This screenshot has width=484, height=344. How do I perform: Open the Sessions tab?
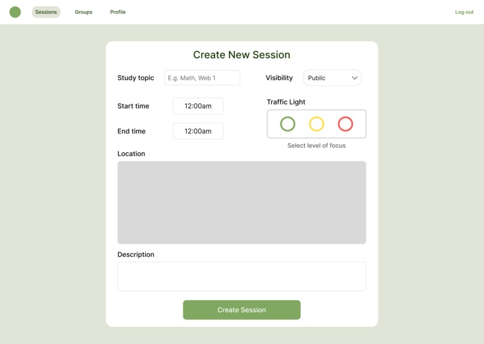(x=46, y=12)
